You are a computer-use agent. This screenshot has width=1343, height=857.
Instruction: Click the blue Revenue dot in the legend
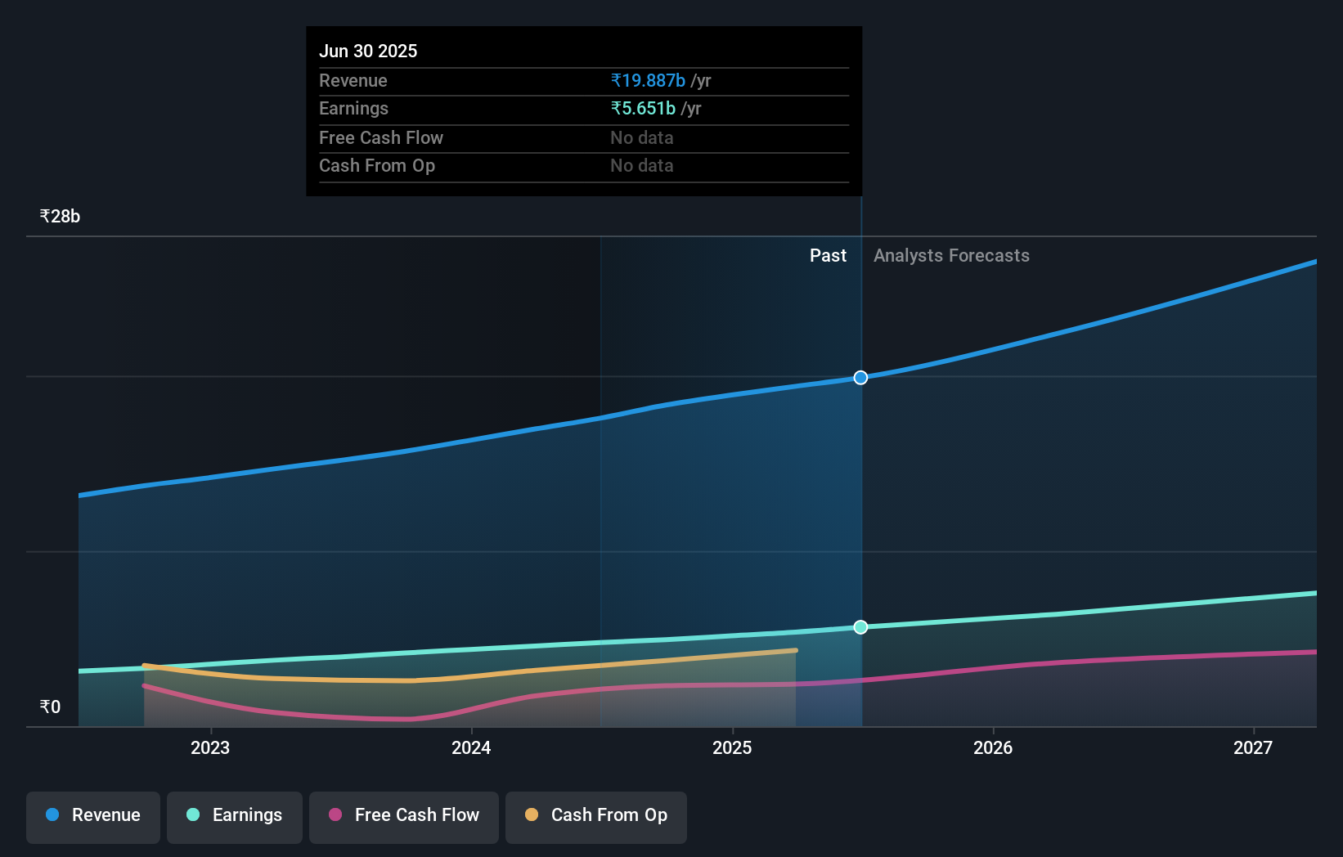pos(51,814)
